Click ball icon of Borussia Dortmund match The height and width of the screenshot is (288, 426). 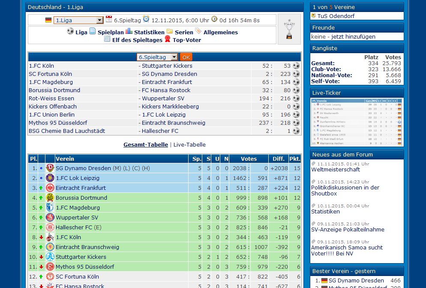point(296,90)
